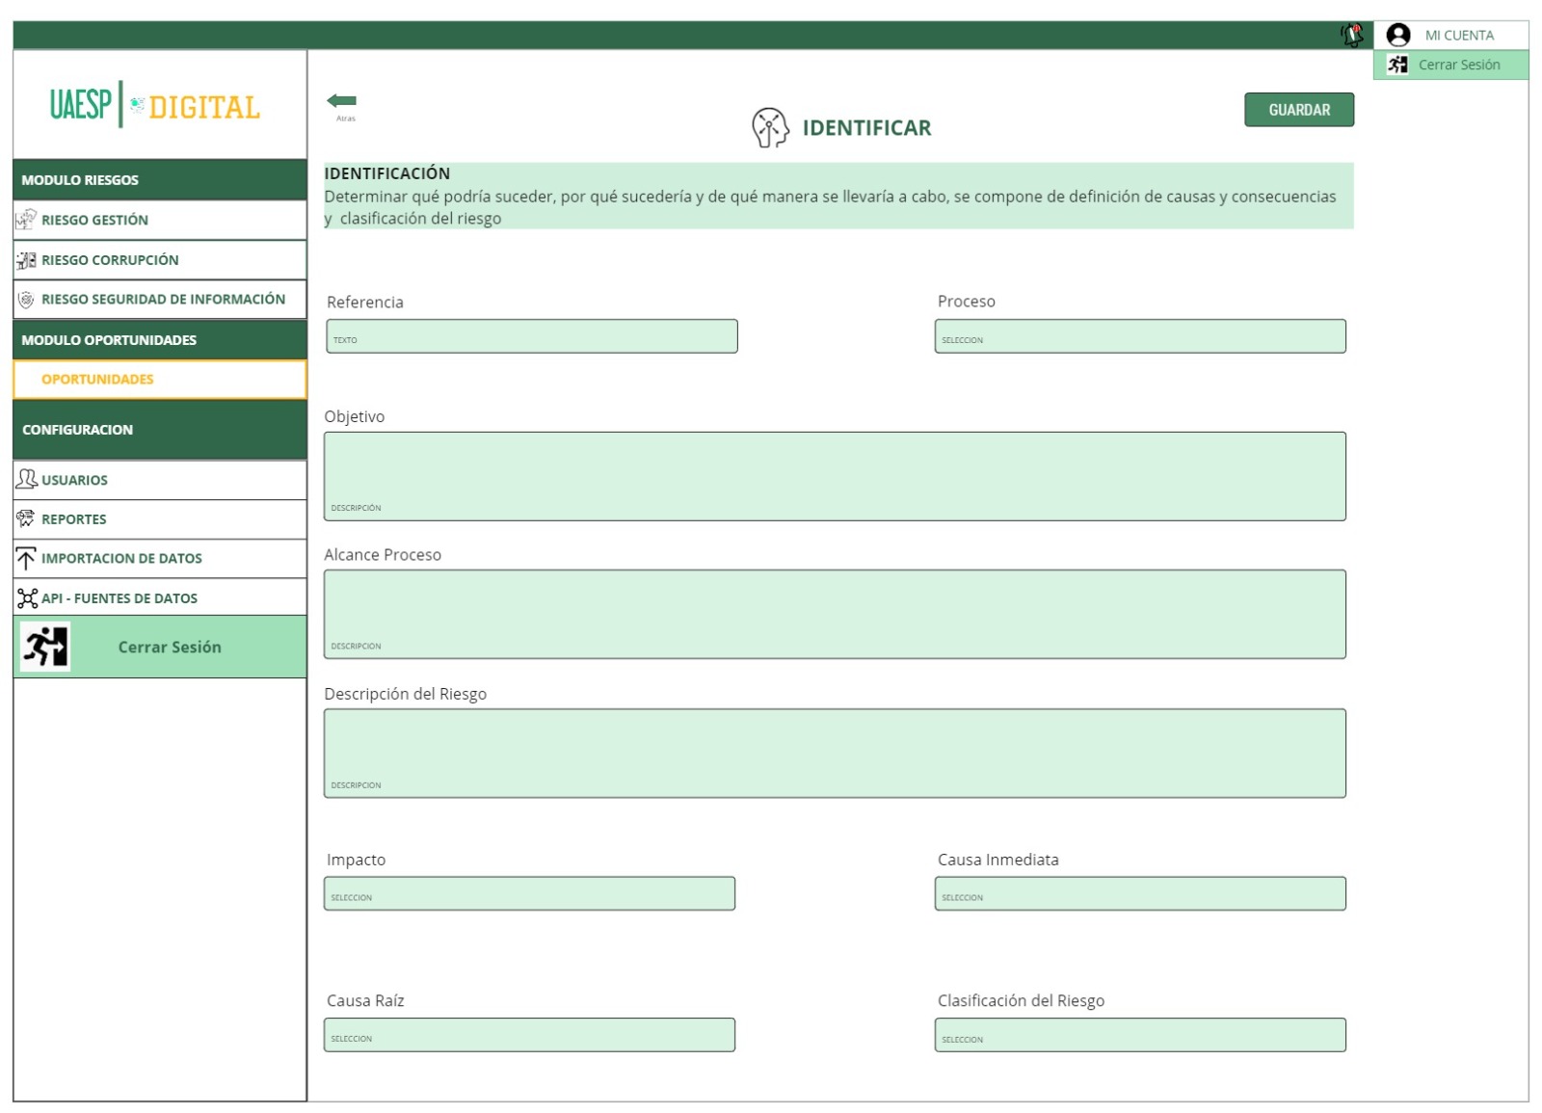Click the Modulo Oportunidades header

160,339
